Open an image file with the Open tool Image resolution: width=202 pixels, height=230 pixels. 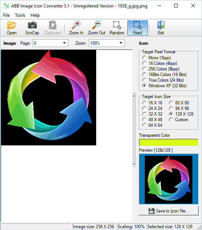click(x=12, y=28)
